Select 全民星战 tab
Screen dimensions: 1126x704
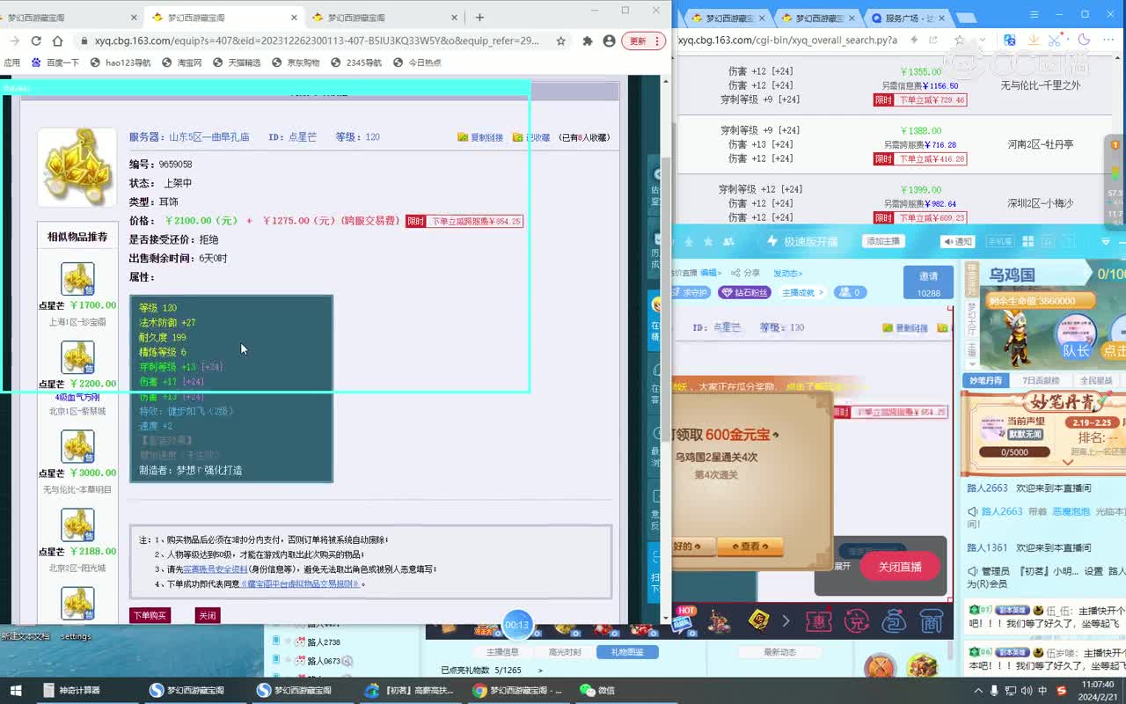click(x=1095, y=380)
